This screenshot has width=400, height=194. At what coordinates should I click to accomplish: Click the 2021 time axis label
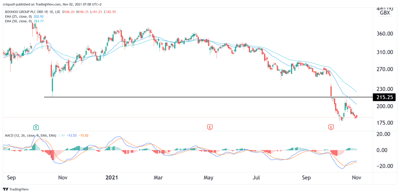(x=112, y=178)
